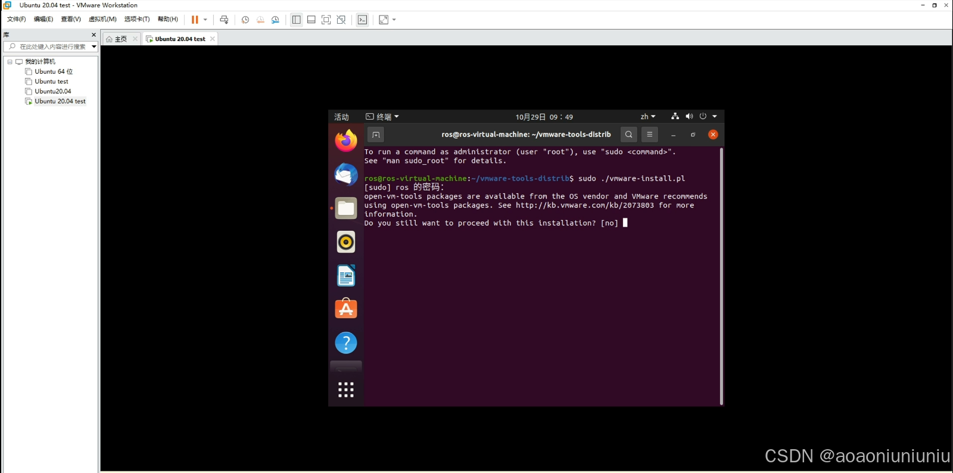Open the Help icon in the dock

click(x=346, y=343)
